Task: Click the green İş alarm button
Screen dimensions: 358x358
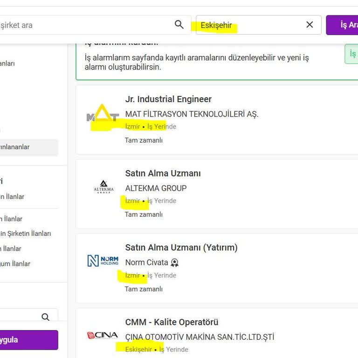Action: [x=351, y=54]
